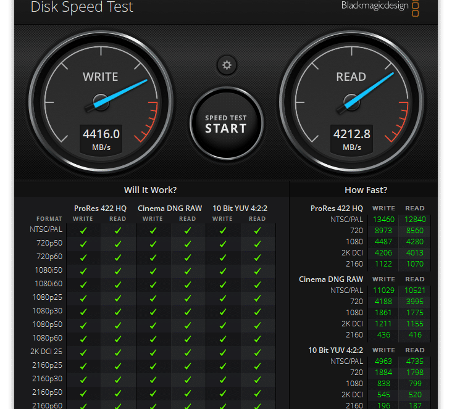This screenshot has width=452, height=409.
Task: Click 10 Bit YUV NTSC/PAL write value 4963
Action: (x=383, y=361)
